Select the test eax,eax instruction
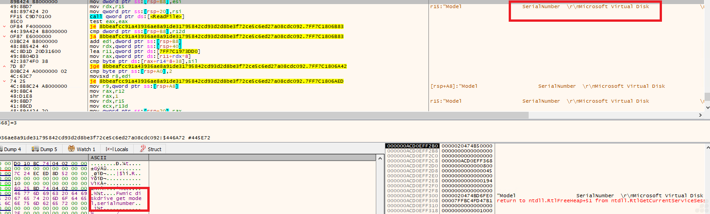Image resolution: width=710 pixels, height=214 pixels. (104, 21)
